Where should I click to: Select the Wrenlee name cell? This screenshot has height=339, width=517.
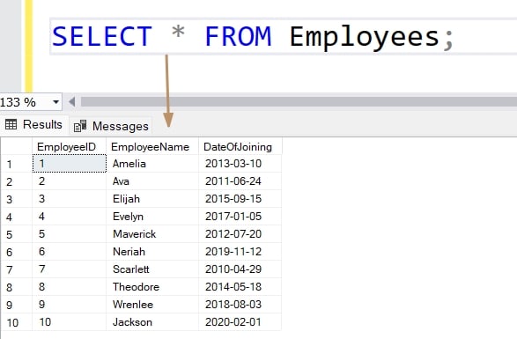tap(152, 305)
